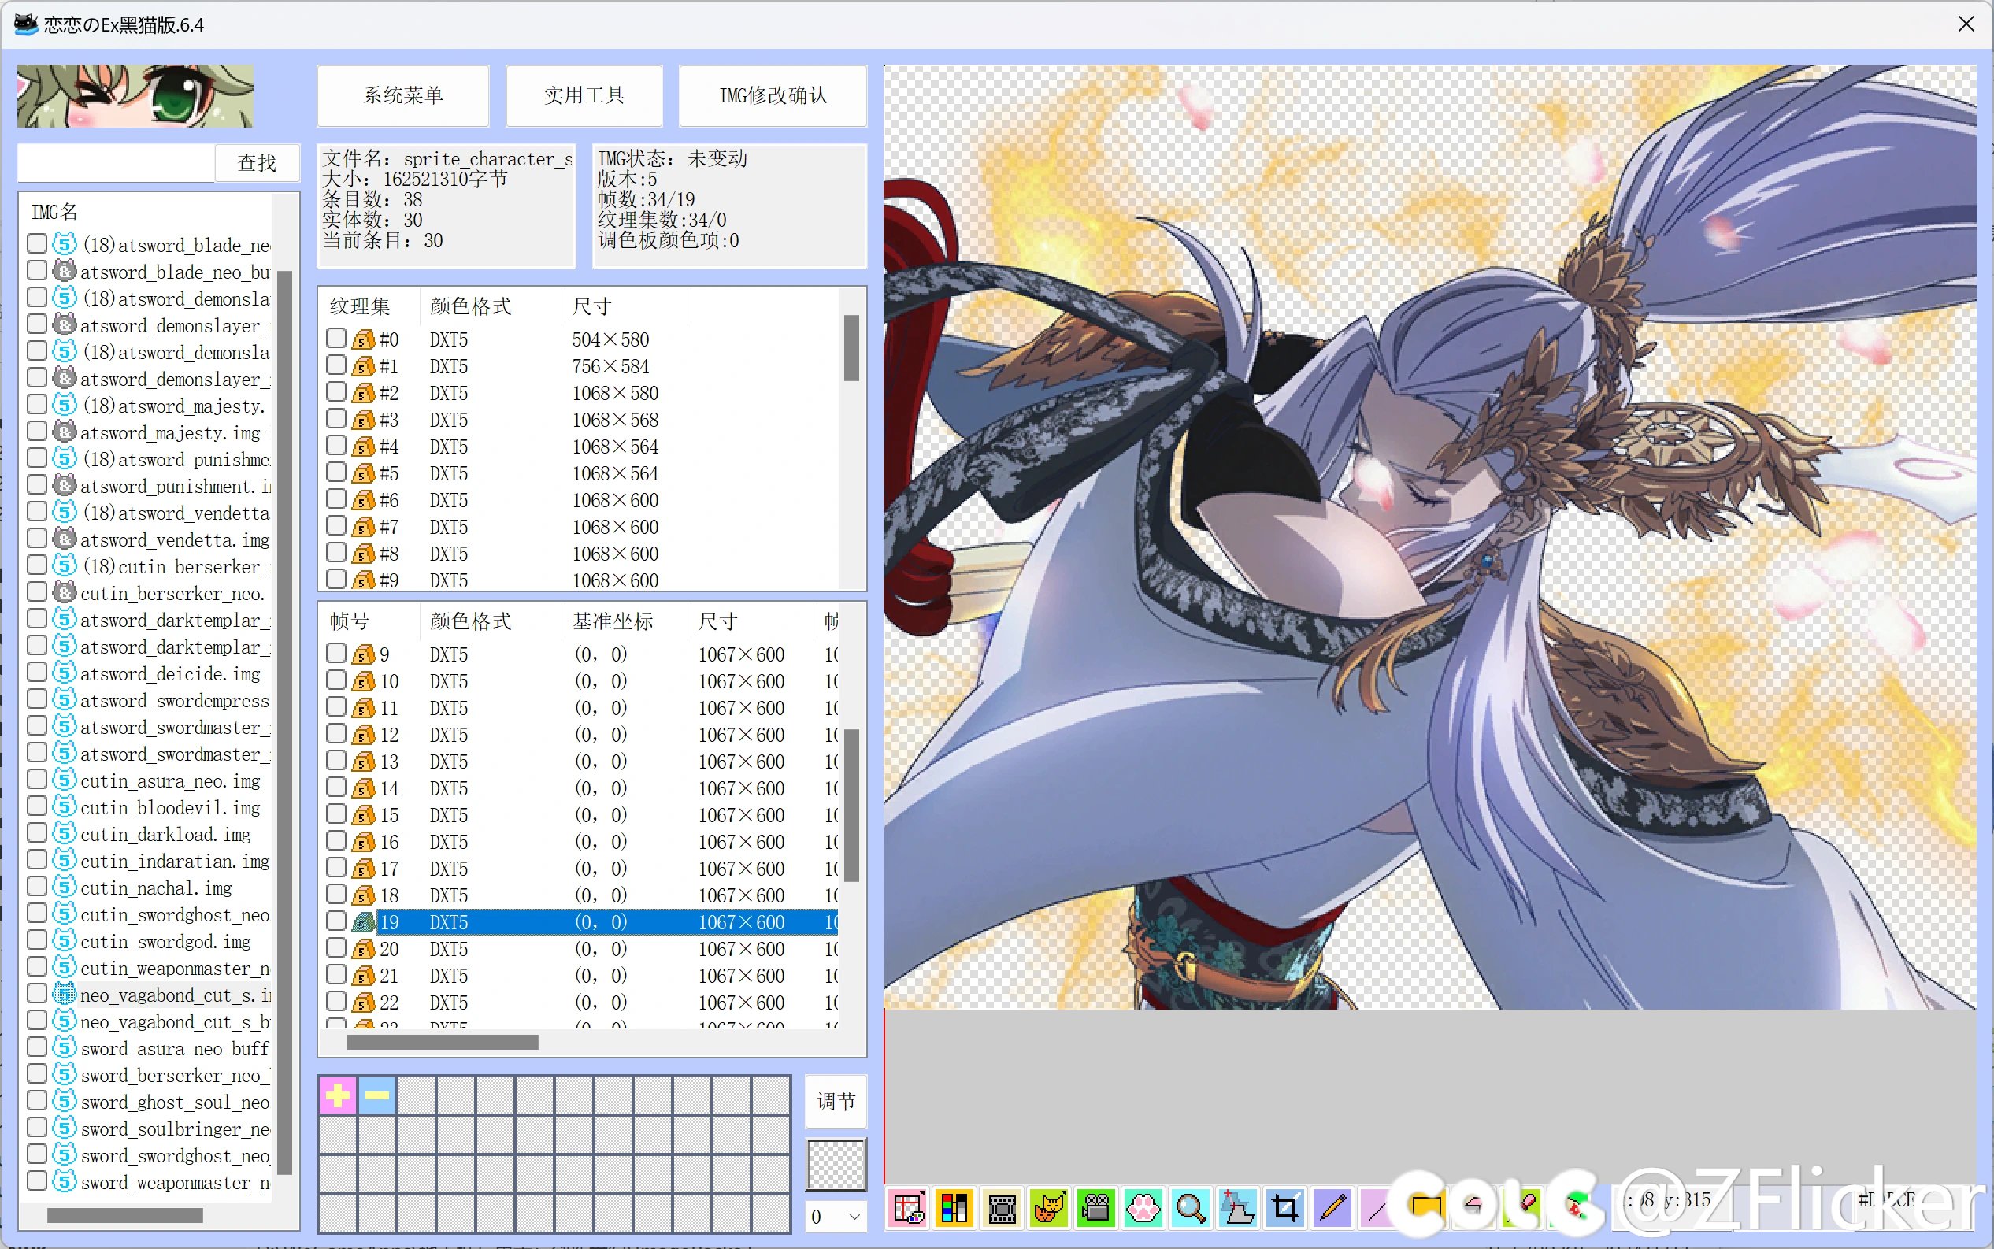The height and width of the screenshot is (1249, 1994).
Task: Click the black cat app icon in title bar
Action: click(x=26, y=24)
